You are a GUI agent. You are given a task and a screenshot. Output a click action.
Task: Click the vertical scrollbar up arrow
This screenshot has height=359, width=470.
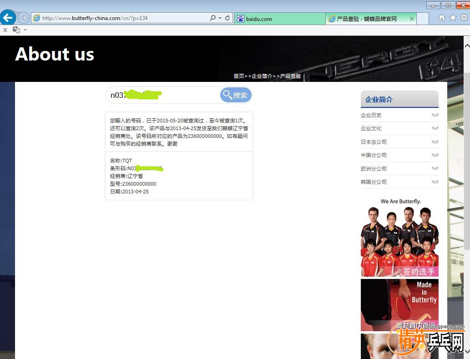coord(466,46)
